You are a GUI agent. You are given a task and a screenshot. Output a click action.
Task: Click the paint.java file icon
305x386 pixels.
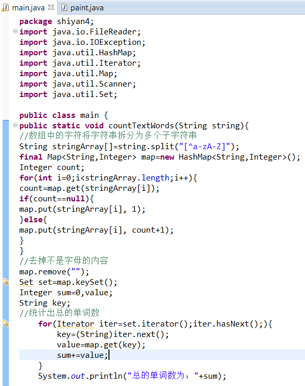(64, 8)
